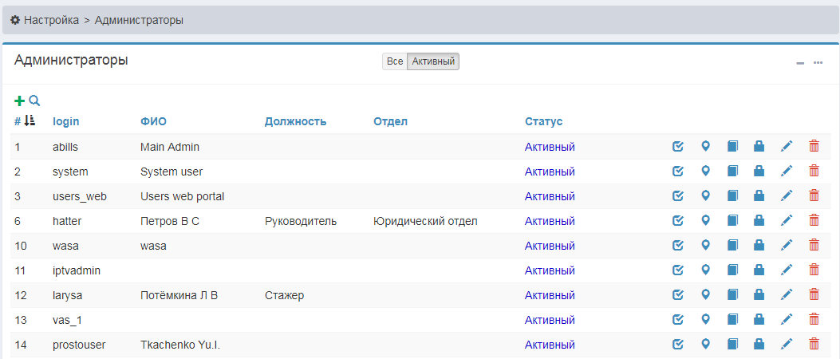Click the green plus icon to add administrator
Image resolution: width=840 pixels, height=359 pixels.
tap(20, 101)
